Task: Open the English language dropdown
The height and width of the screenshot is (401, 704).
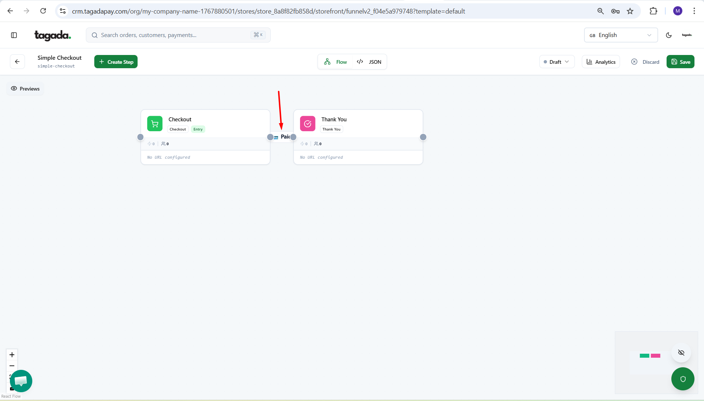Action: tap(620, 35)
